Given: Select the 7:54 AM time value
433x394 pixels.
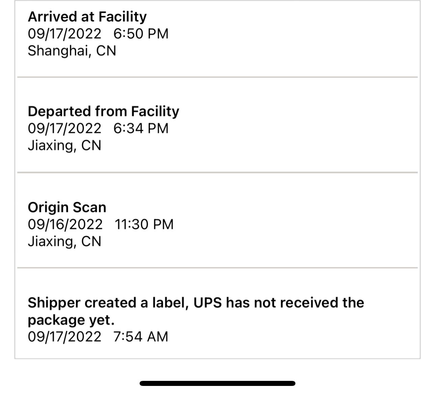Looking at the screenshot, I should [x=141, y=337].
